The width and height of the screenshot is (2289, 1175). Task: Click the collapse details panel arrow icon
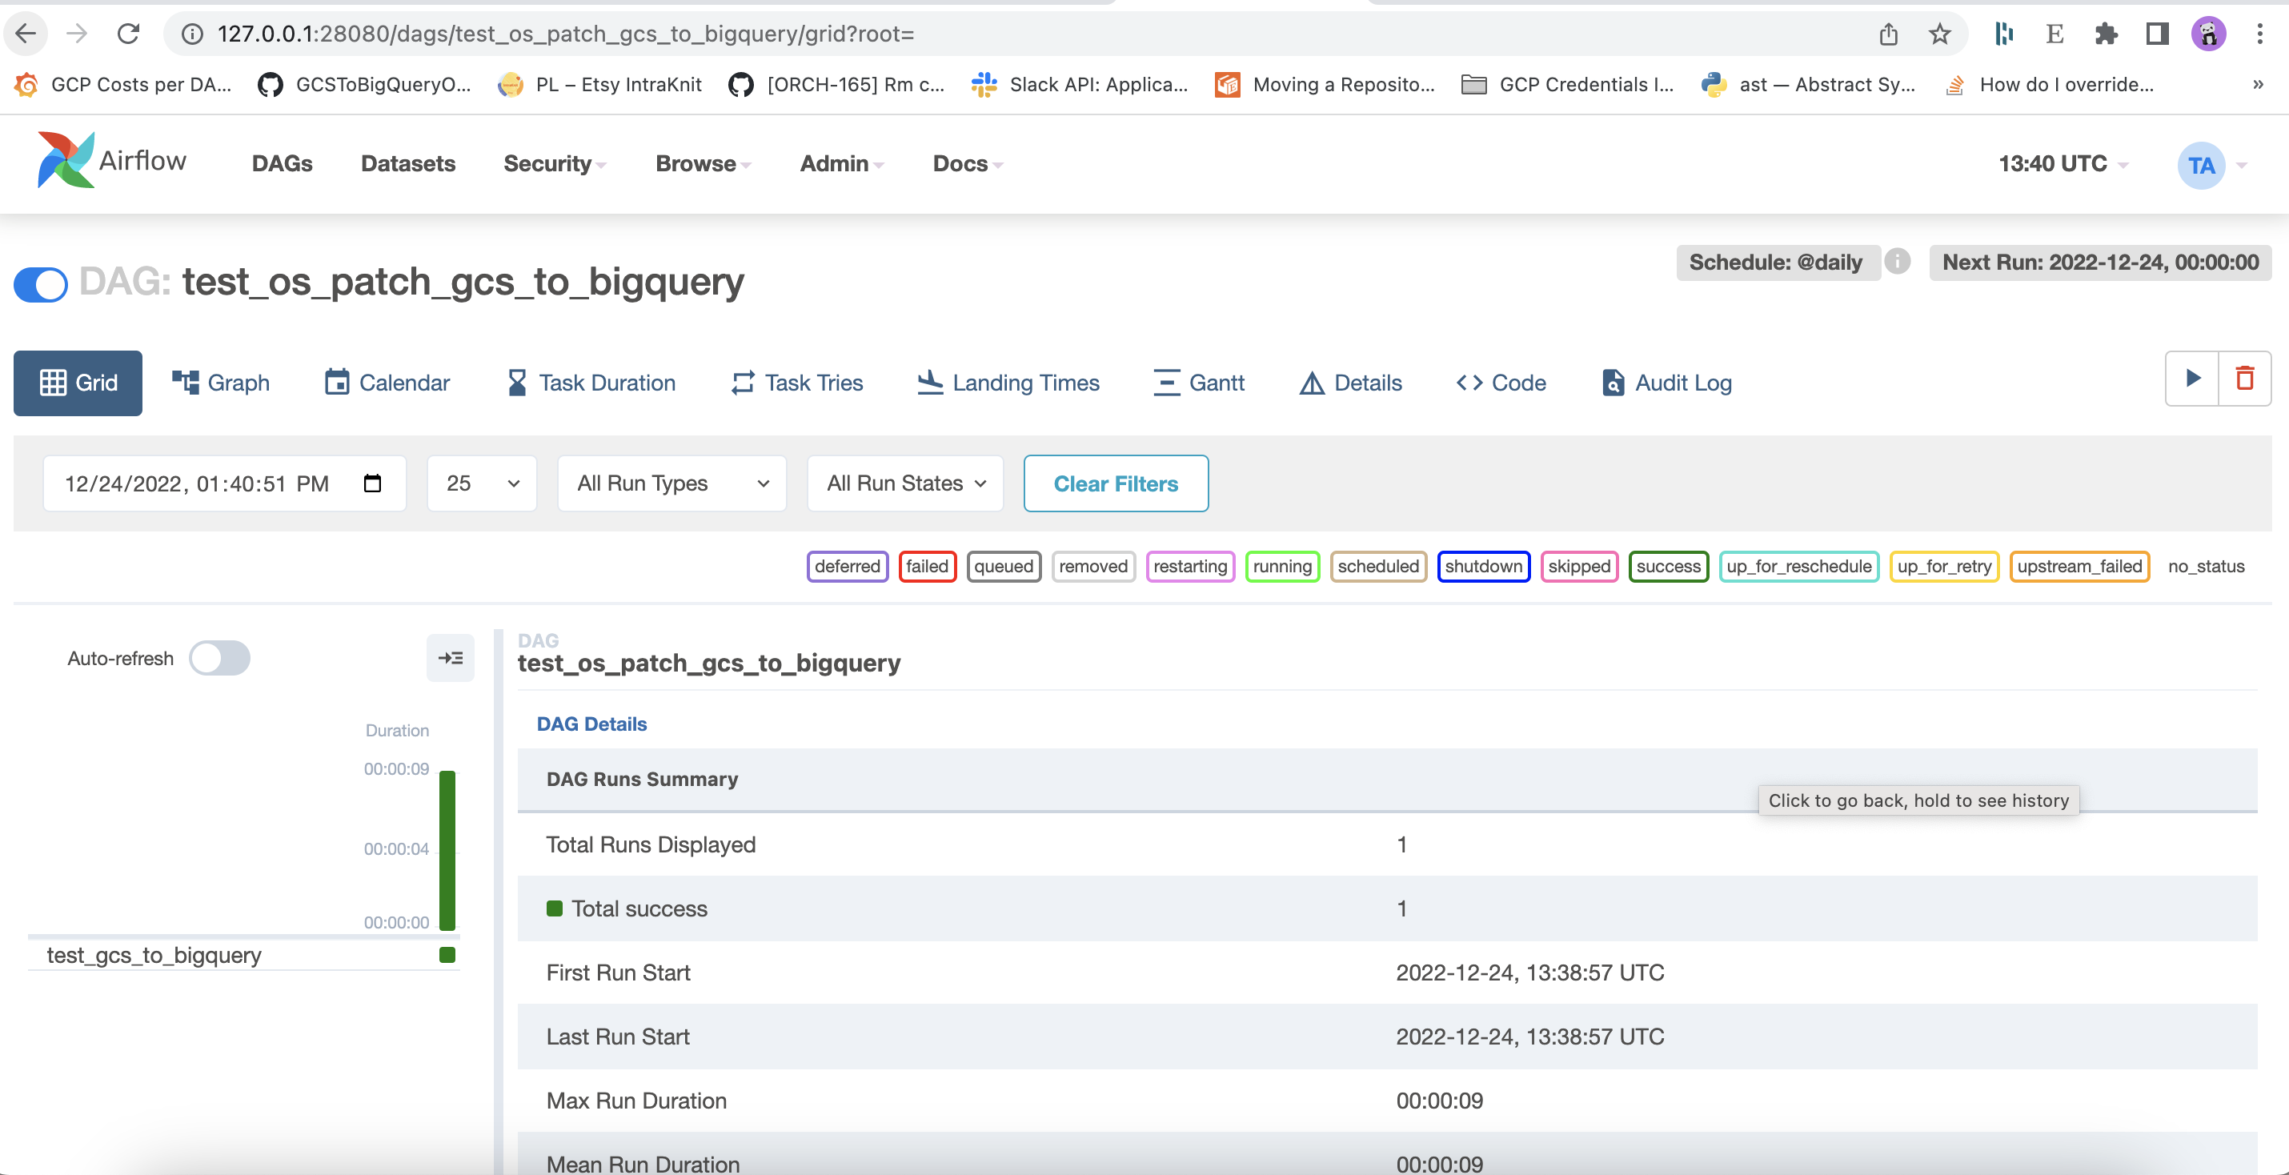tap(451, 658)
